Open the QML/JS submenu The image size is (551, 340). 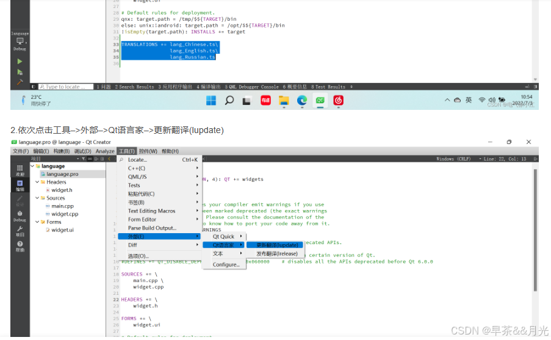click(x=159, y=177)
